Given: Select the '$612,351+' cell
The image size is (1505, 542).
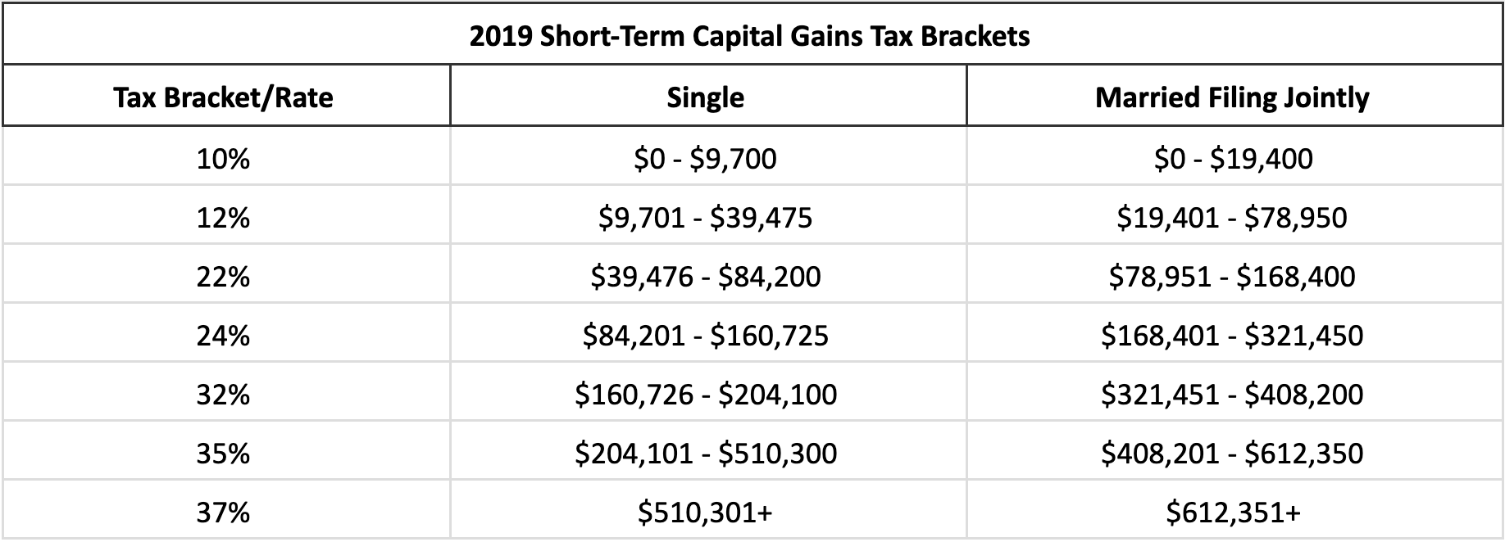Looking at the screenshot, I should tap(1233, 513).
